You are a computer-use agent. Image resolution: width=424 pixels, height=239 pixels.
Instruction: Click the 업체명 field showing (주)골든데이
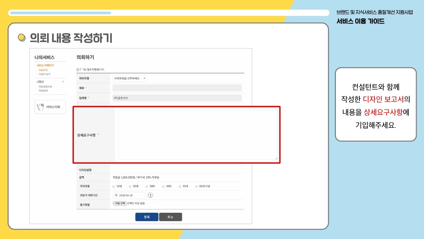(177, 98)
